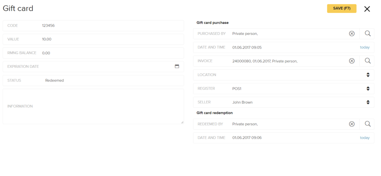The height and width of the screenshot is (176, 381).
Task: Set purchase date to today
Action: [x=365, y=47]
